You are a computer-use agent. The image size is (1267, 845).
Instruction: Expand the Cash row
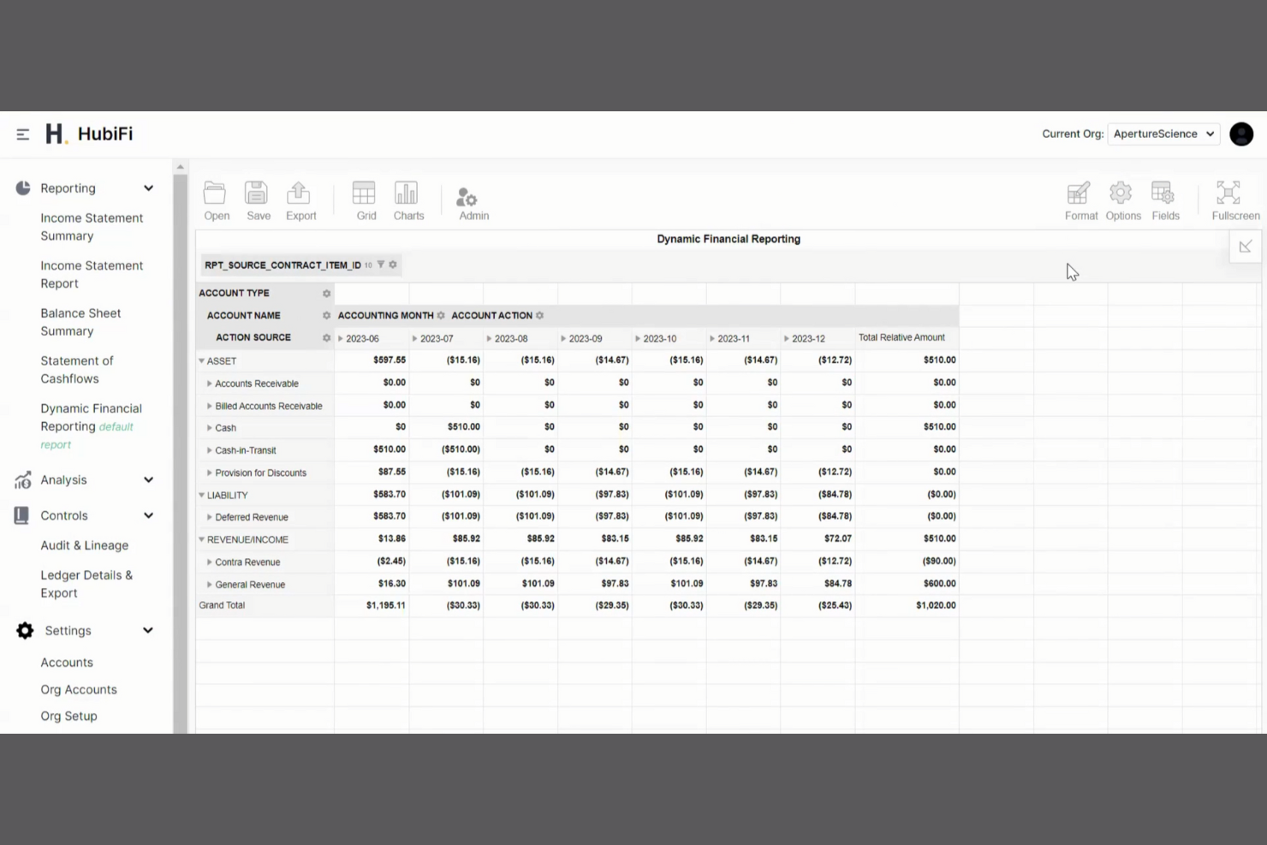210,428
